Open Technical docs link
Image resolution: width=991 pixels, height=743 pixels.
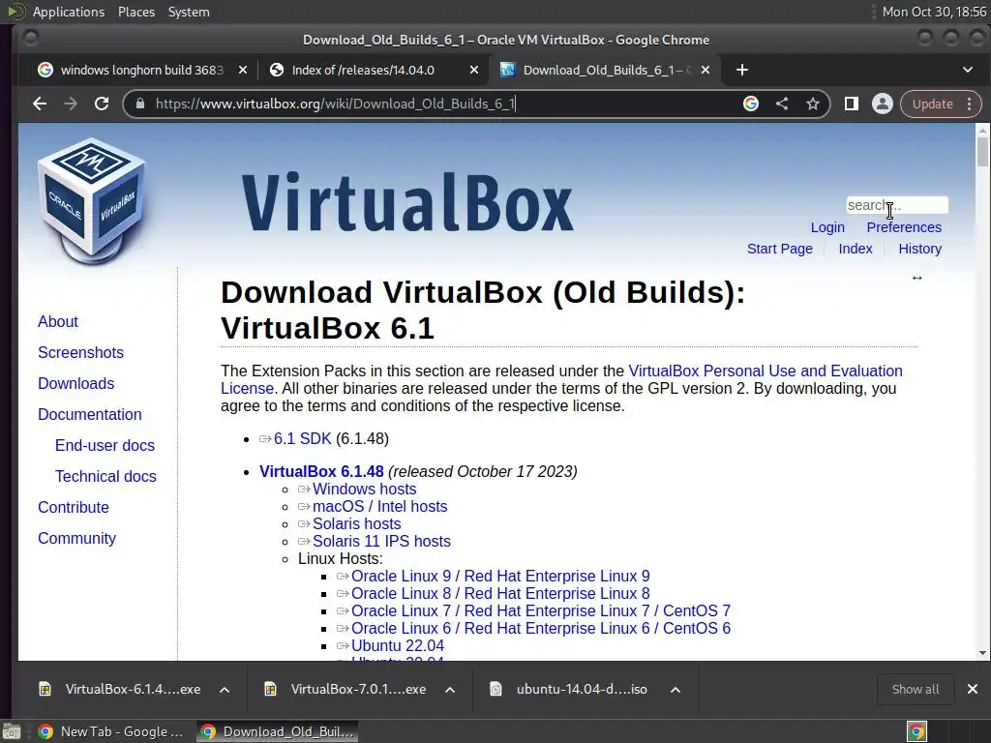click(105, 476)
